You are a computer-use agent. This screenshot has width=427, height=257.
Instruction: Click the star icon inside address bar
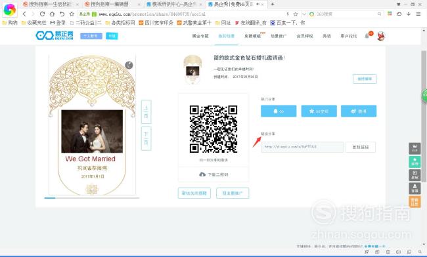click(296, 14)
